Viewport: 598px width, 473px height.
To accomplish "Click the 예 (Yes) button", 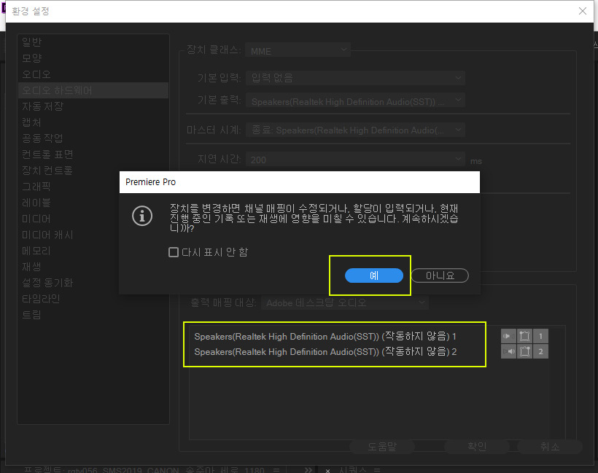I will (373, 275).
